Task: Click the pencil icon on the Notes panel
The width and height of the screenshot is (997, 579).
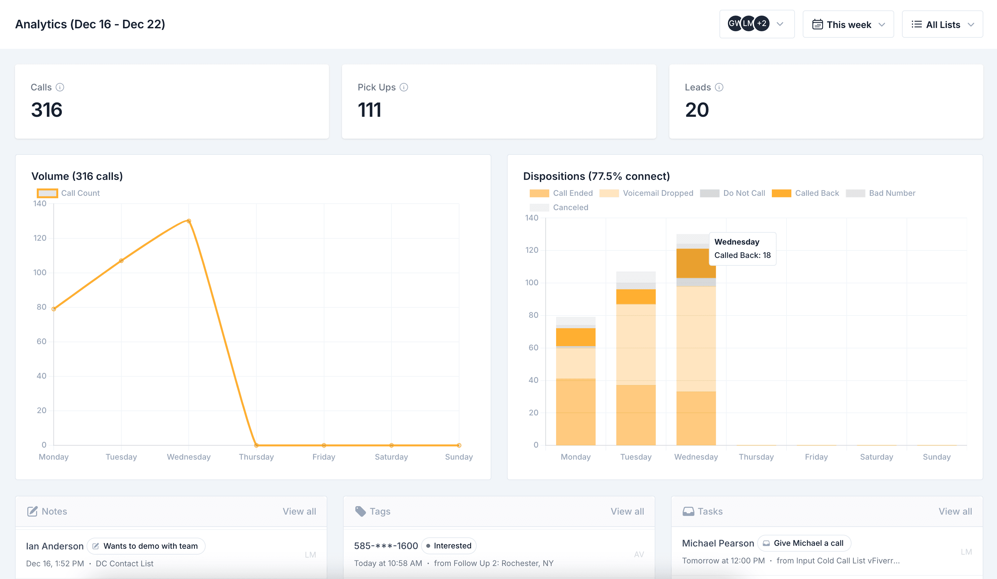Action: pos(33,511)
